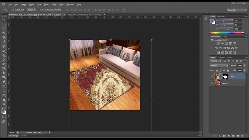Hide Layer 1 visibility eye
249x140 pixels.
212,77
